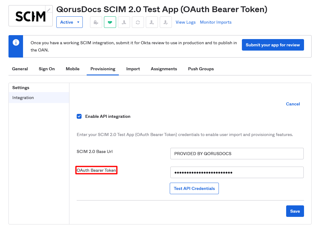Click the grey padlock status icon
The image size is (321, 229).
(x=96, y=22)
